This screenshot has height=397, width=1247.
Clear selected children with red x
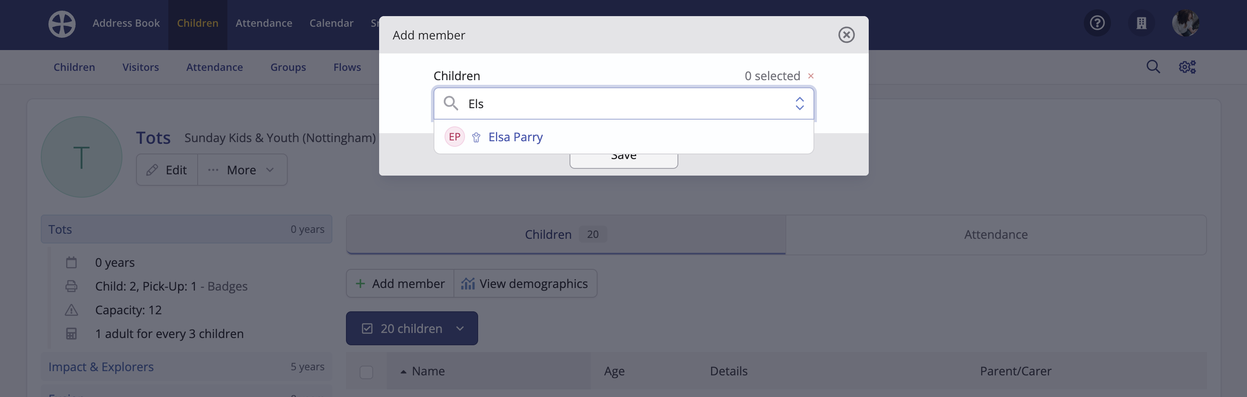point(811,76)
